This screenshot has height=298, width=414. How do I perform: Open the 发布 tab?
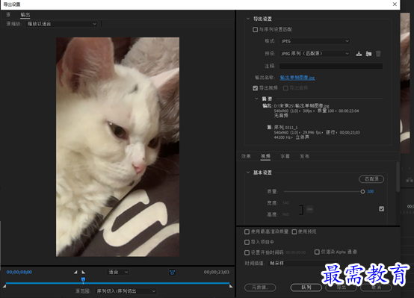304,156
